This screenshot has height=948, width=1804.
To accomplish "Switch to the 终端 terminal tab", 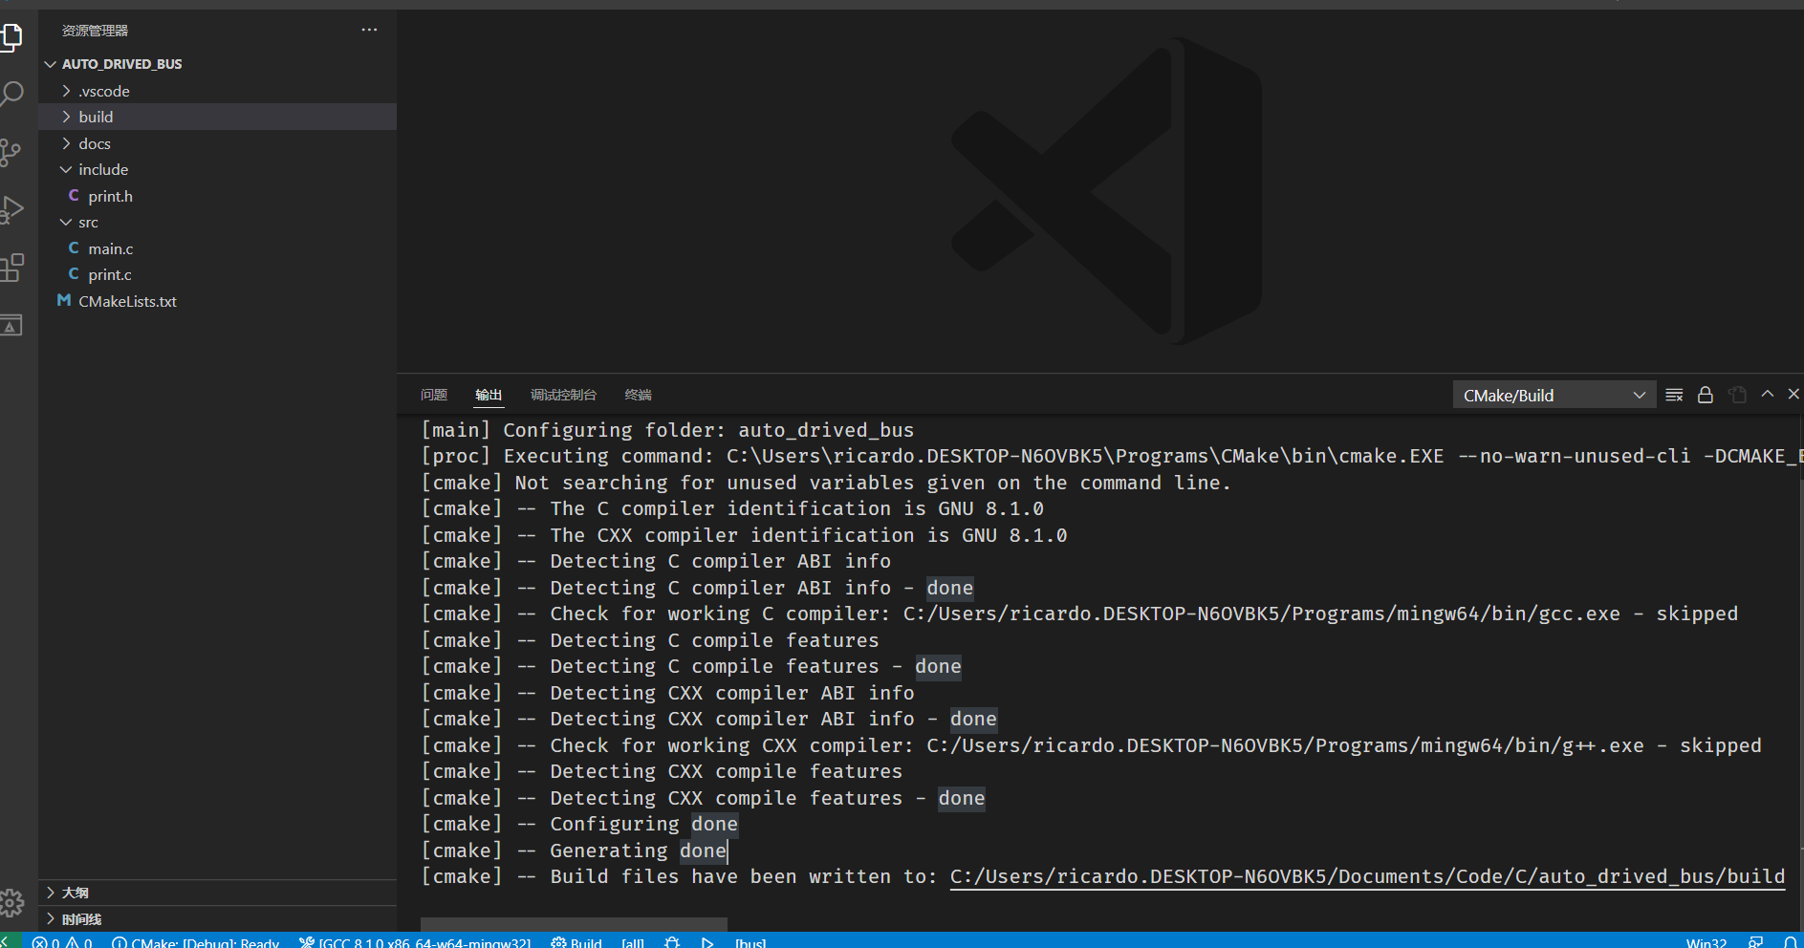I will (638, 395).
